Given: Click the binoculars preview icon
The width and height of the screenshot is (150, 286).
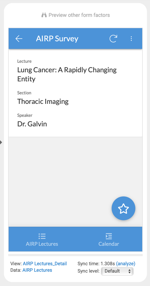Looking at the screenshot, I should coord(44,15).
